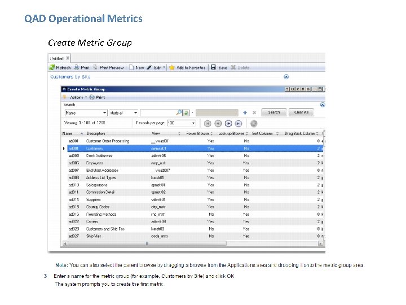Open the Records per page dropdown
406x305 pixels.
193,123
